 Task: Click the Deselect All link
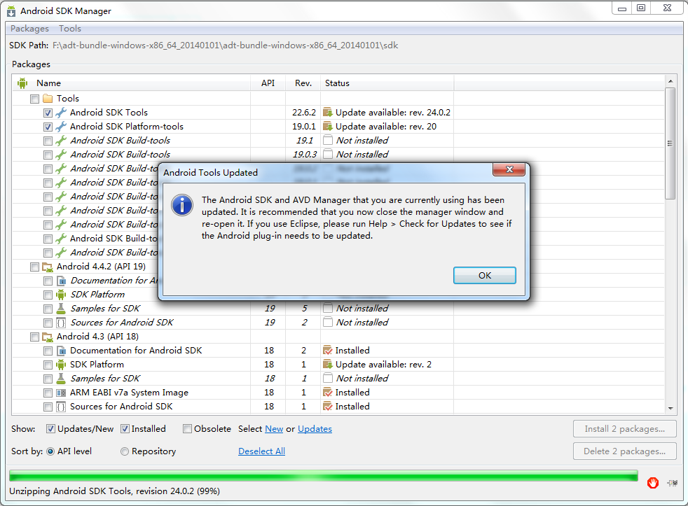pyautogui.click(x=261, y=451)
